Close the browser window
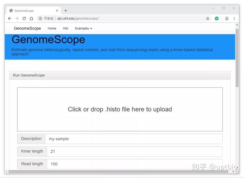 [234, 8]
